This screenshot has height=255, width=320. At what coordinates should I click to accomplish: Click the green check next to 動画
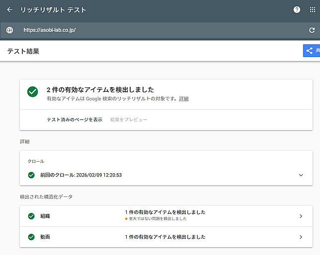click(x=31, y=237)
